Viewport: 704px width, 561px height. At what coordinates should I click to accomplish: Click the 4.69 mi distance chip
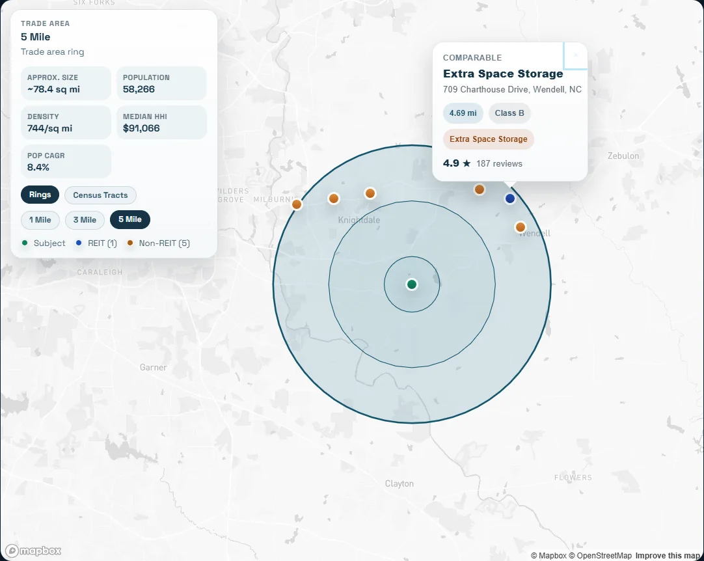pos(463,113)
